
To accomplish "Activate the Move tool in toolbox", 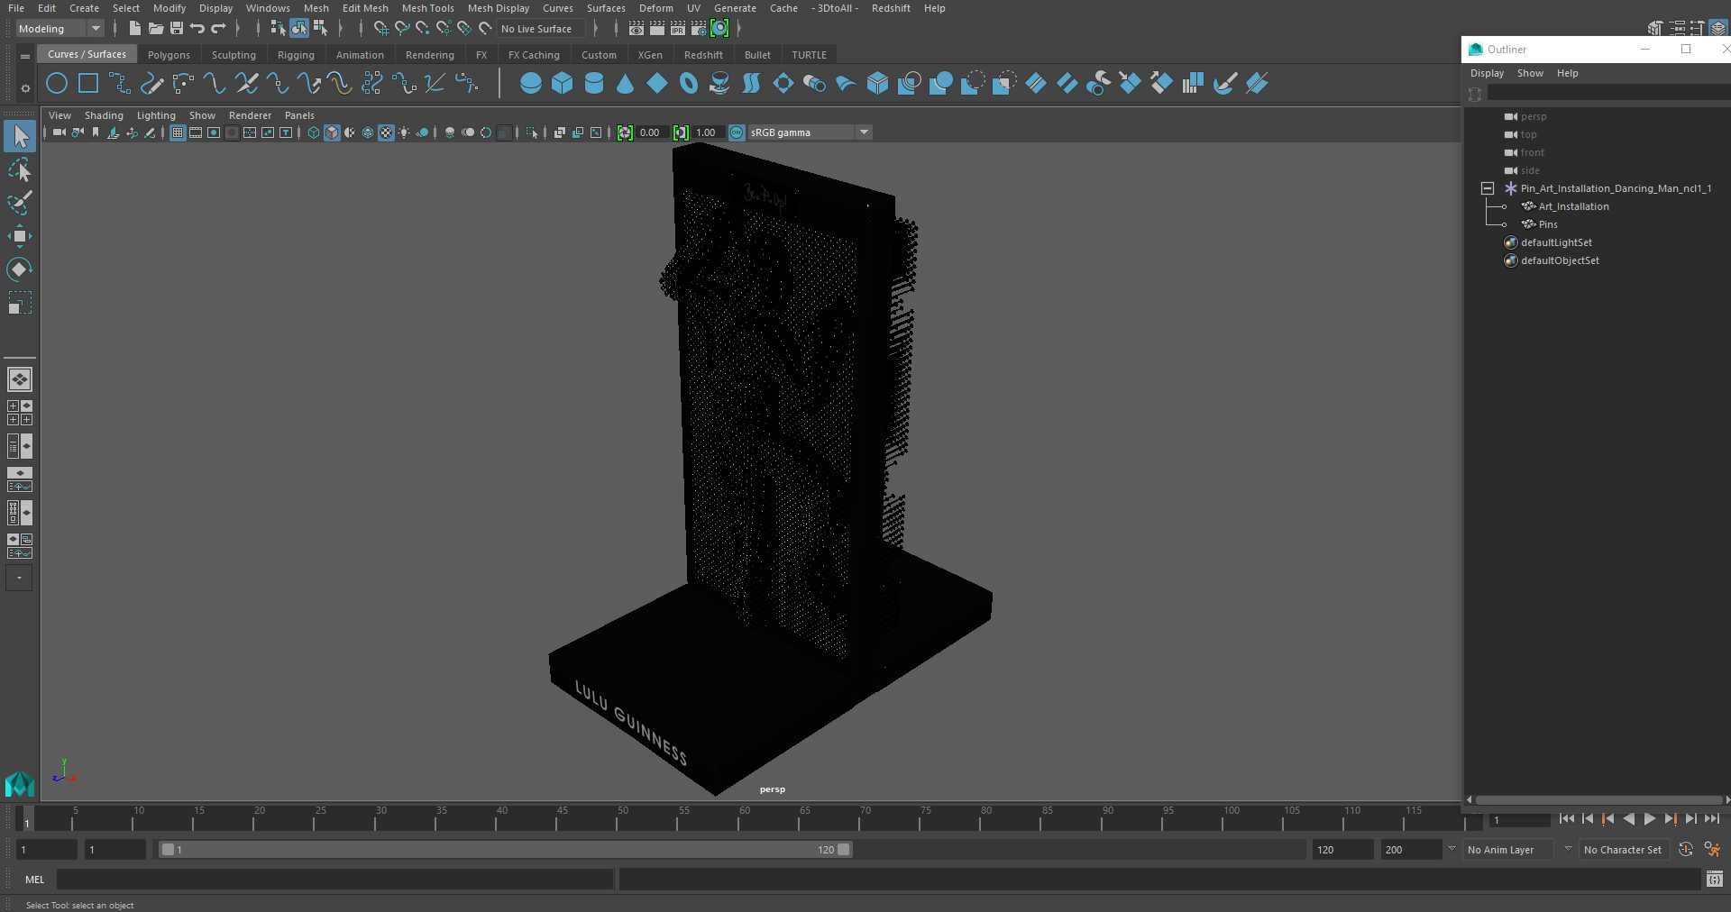I will coord(20,236).
